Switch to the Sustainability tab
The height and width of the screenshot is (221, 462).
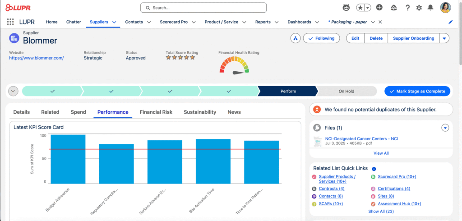(x=200, y=112)
